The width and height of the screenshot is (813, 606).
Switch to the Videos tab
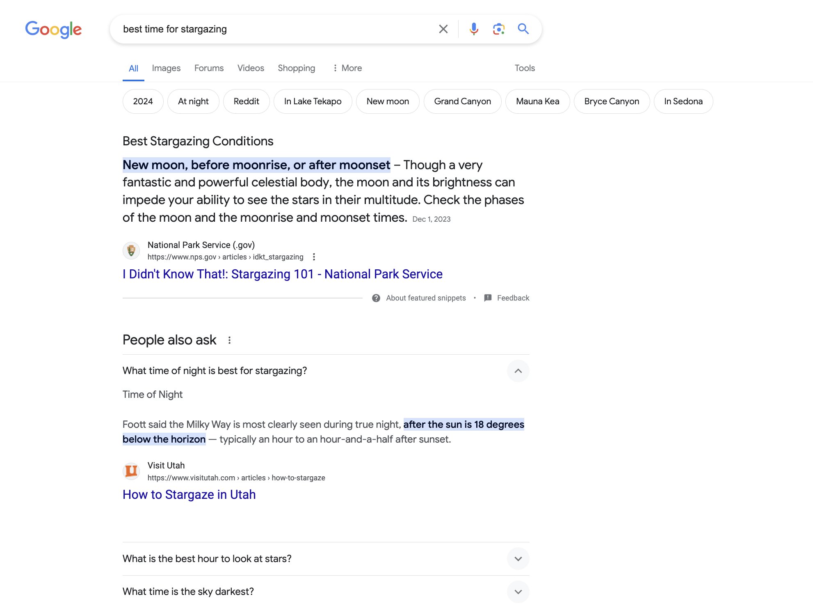pos(251,68)
